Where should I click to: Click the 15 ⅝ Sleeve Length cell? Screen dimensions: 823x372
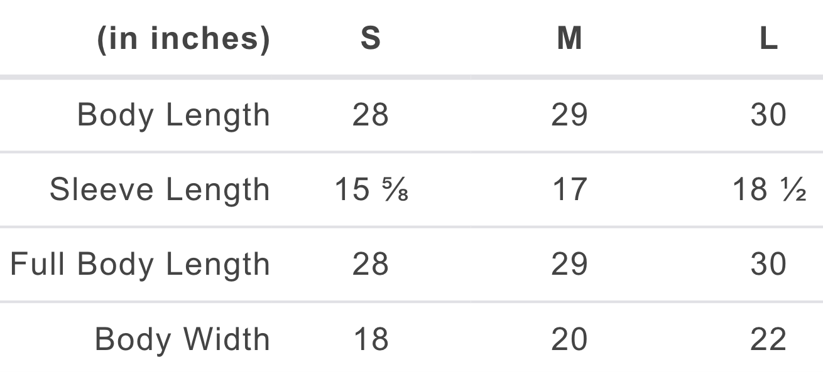pos(372,190)
